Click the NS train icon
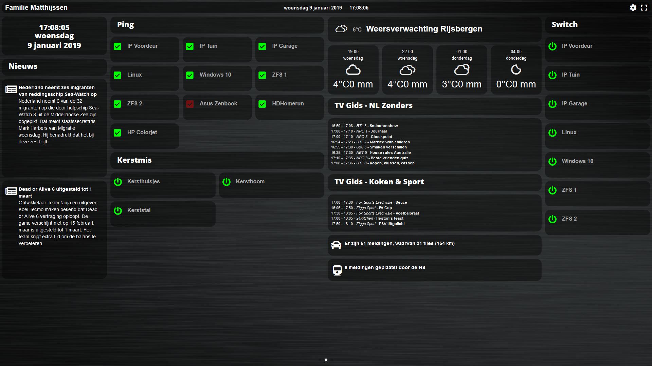The image size is (652, 366). point(337,270)
